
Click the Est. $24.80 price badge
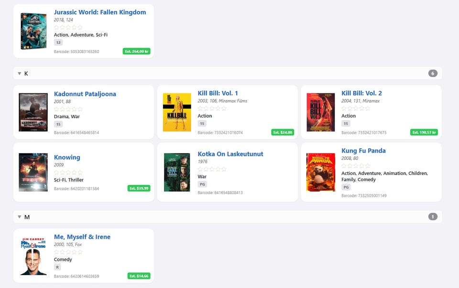283,133
